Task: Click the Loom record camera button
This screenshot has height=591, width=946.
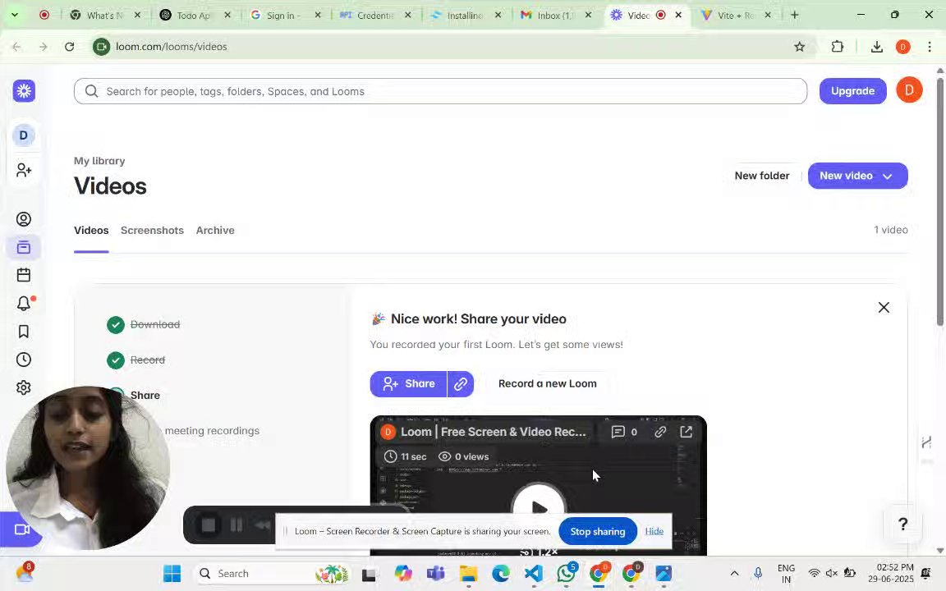Action: [21, 529]
